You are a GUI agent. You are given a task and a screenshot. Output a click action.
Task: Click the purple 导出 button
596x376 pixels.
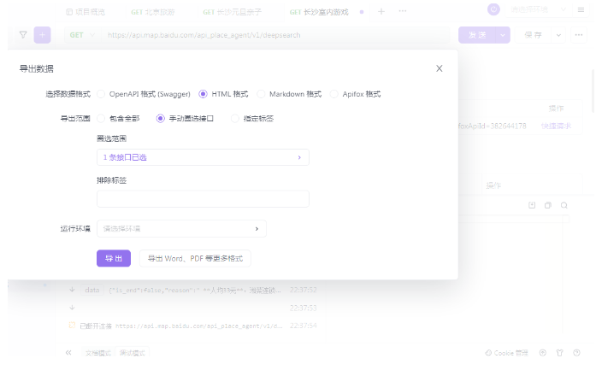click(114, 258)
